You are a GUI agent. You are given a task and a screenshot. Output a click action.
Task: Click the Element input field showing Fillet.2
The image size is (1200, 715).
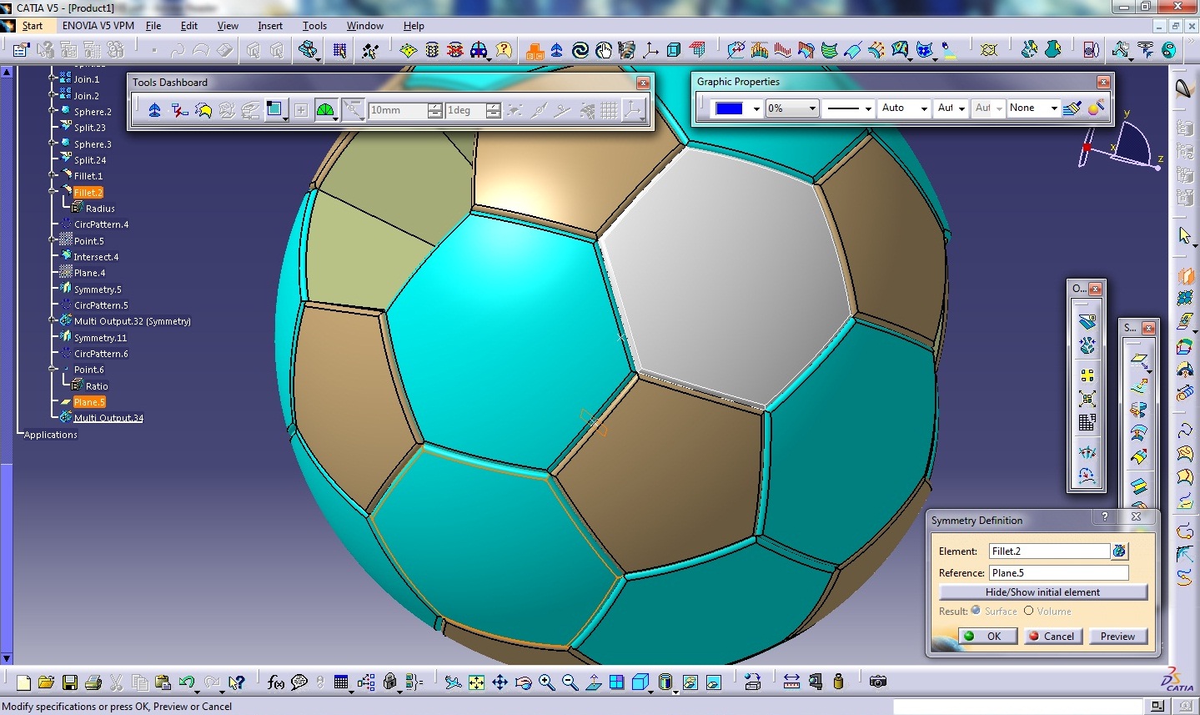tap(1049, 551)
